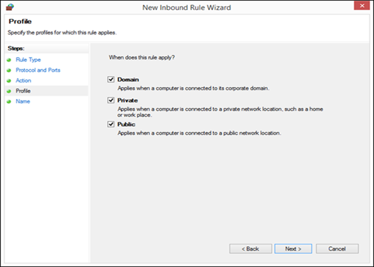The image size is (374, 267).
Task: Cancel the inbound rule wizard
Action: [337, 249]
